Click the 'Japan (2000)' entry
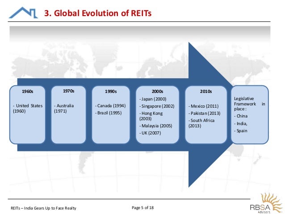The image size is (285, 214). (x=153, y=99)
